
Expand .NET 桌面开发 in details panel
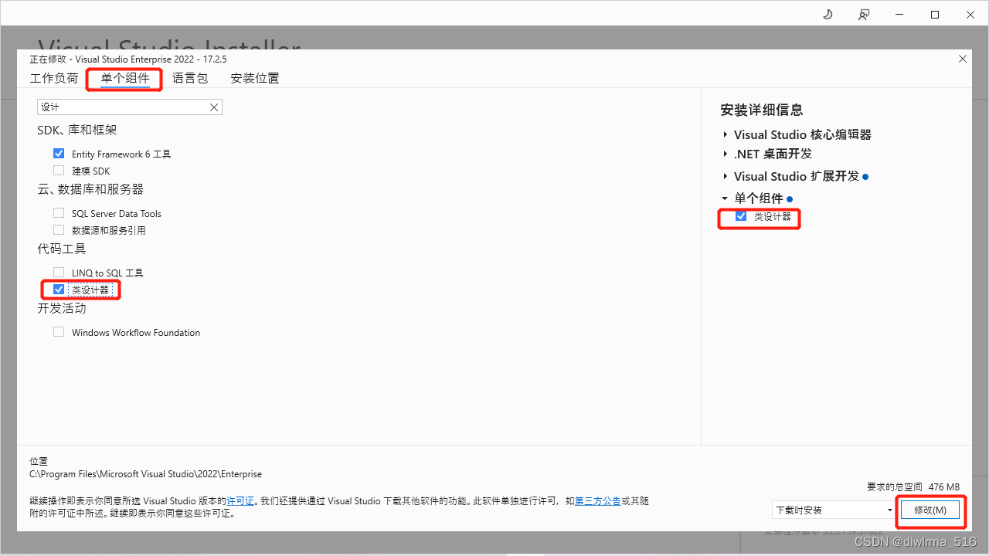(x=725, y=154)
